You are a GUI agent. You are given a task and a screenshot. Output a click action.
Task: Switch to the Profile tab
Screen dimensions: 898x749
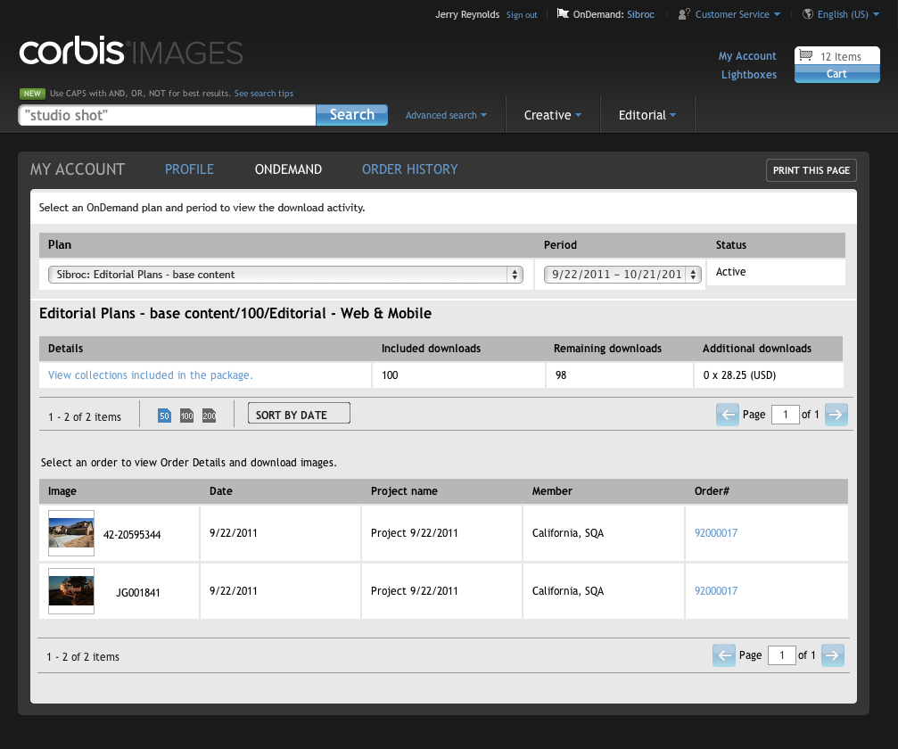pos(189,169)
